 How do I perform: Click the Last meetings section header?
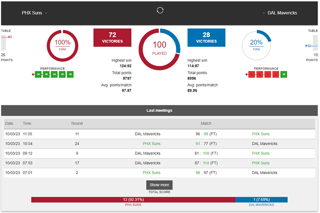point(159,111)
